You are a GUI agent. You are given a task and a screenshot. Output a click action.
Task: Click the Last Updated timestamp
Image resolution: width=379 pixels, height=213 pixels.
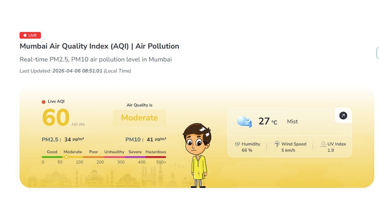click(x=77, y=71)
